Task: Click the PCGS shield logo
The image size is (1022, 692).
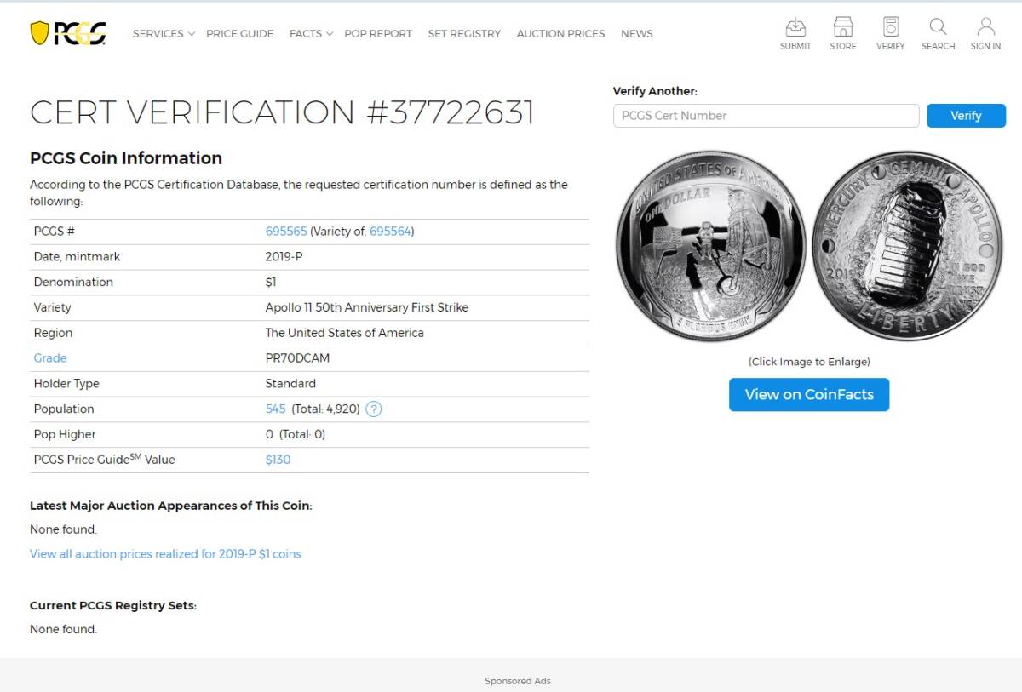Action: tap(68, 33)
